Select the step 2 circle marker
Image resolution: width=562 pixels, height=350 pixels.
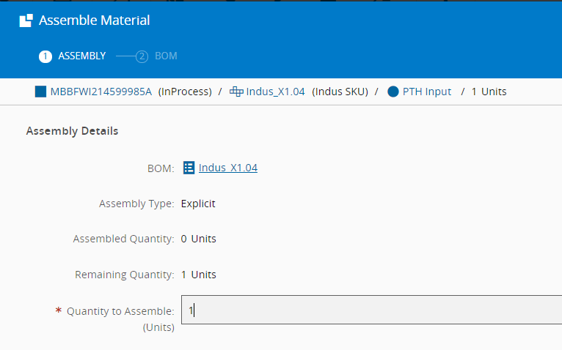pyautogui.click(x=142, y=56)
